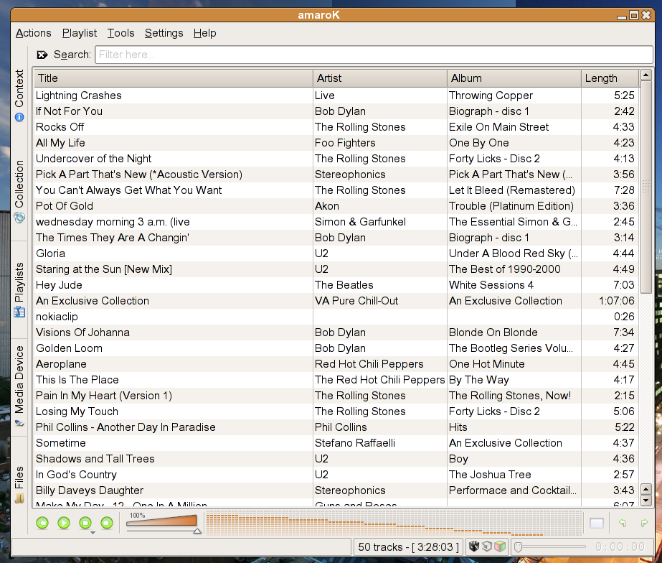
Task: Select the 'Lightning Crashes' track
Action: coord(336,96)
